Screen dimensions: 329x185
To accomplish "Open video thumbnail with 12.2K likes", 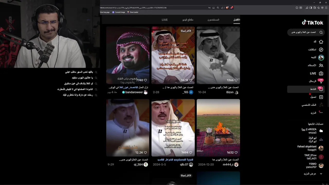I will pos(128,128).
